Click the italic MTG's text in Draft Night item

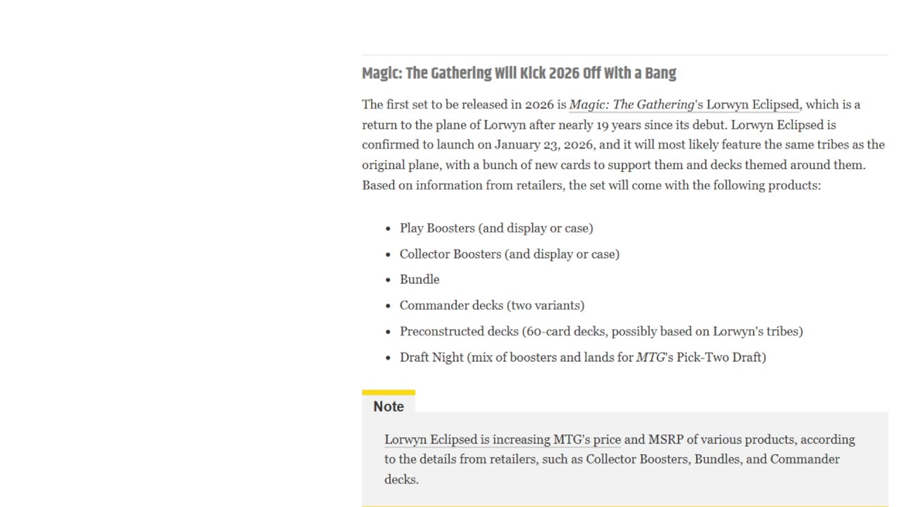[x=655, y=358]
